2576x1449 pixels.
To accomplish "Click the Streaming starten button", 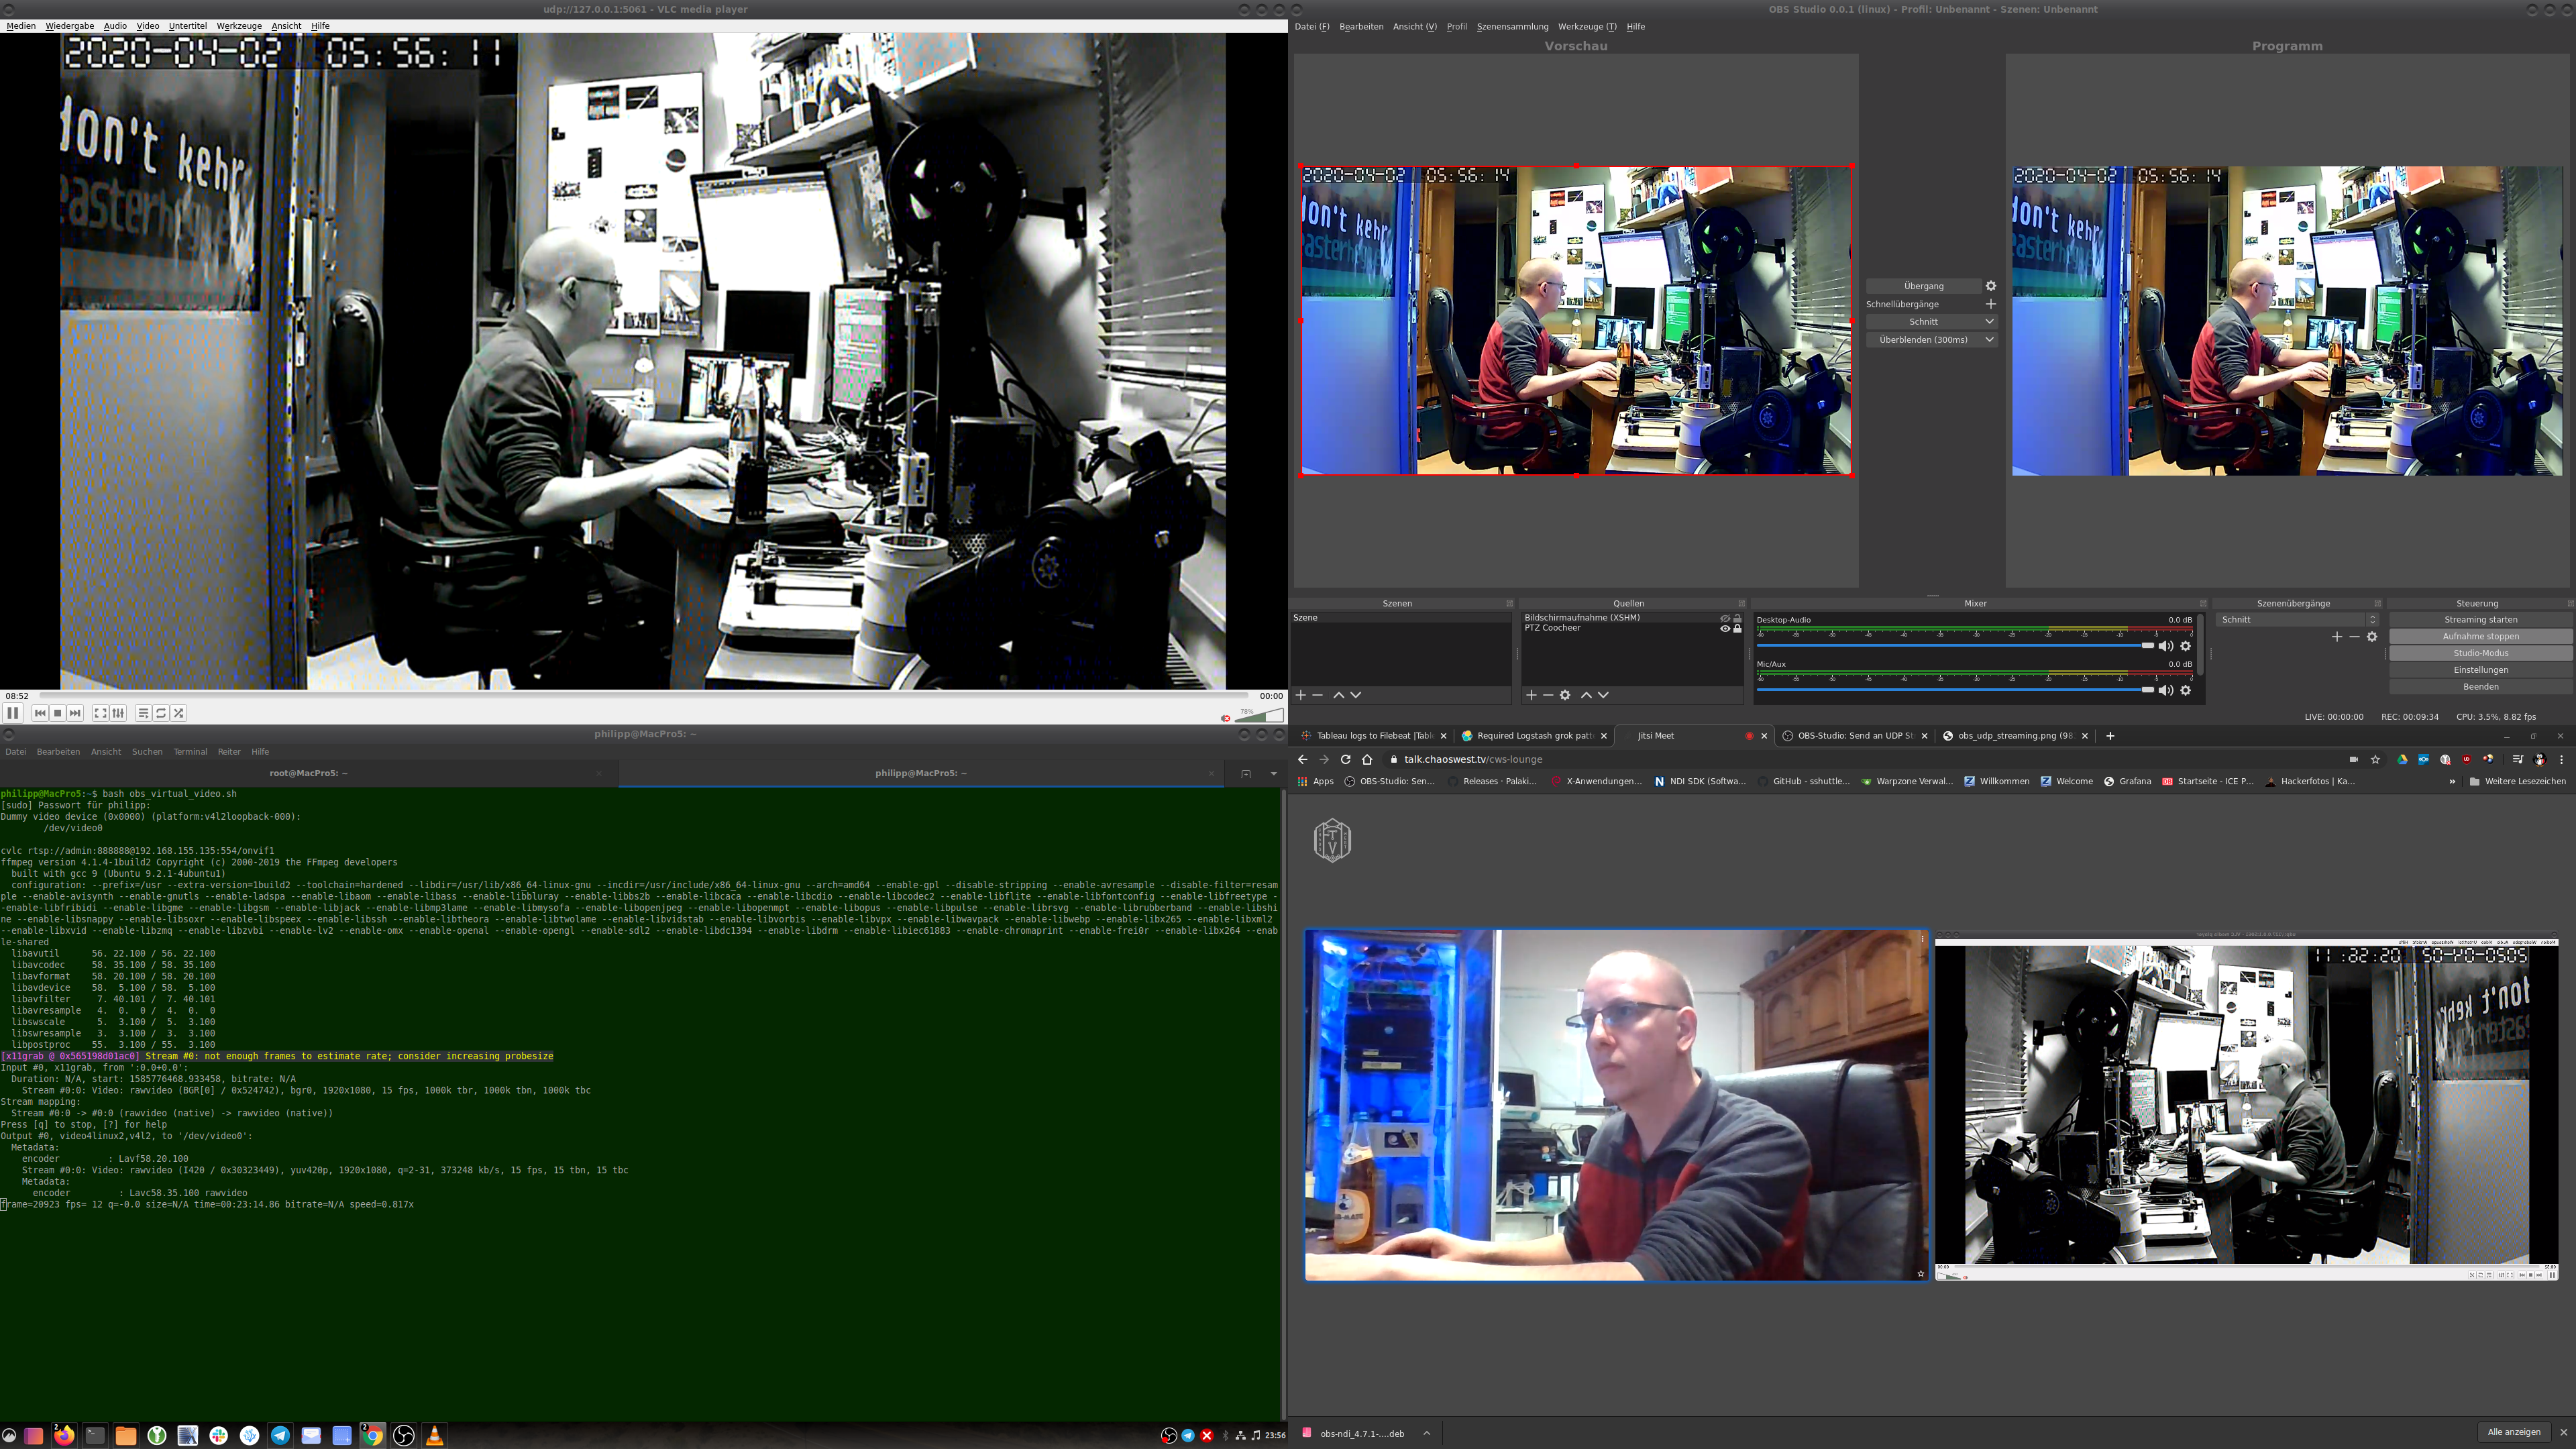I will (x=2480, y=620).
